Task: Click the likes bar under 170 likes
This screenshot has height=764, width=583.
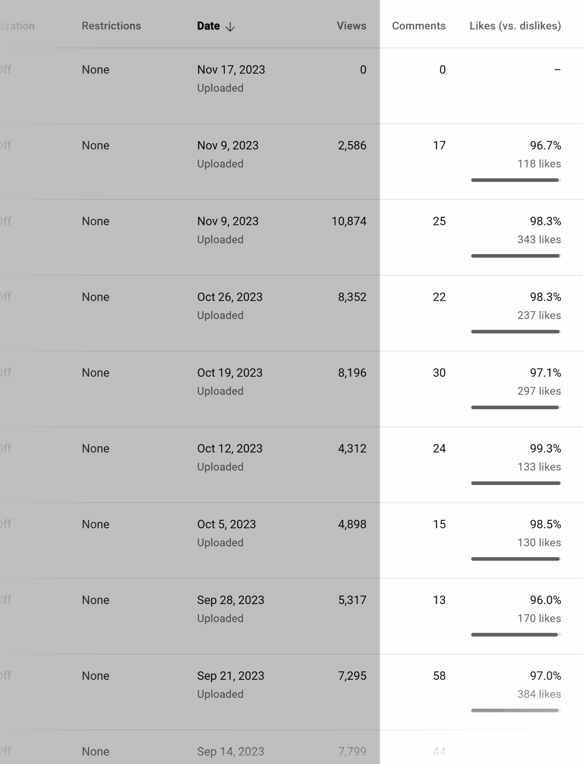Action: pos(516,635)
